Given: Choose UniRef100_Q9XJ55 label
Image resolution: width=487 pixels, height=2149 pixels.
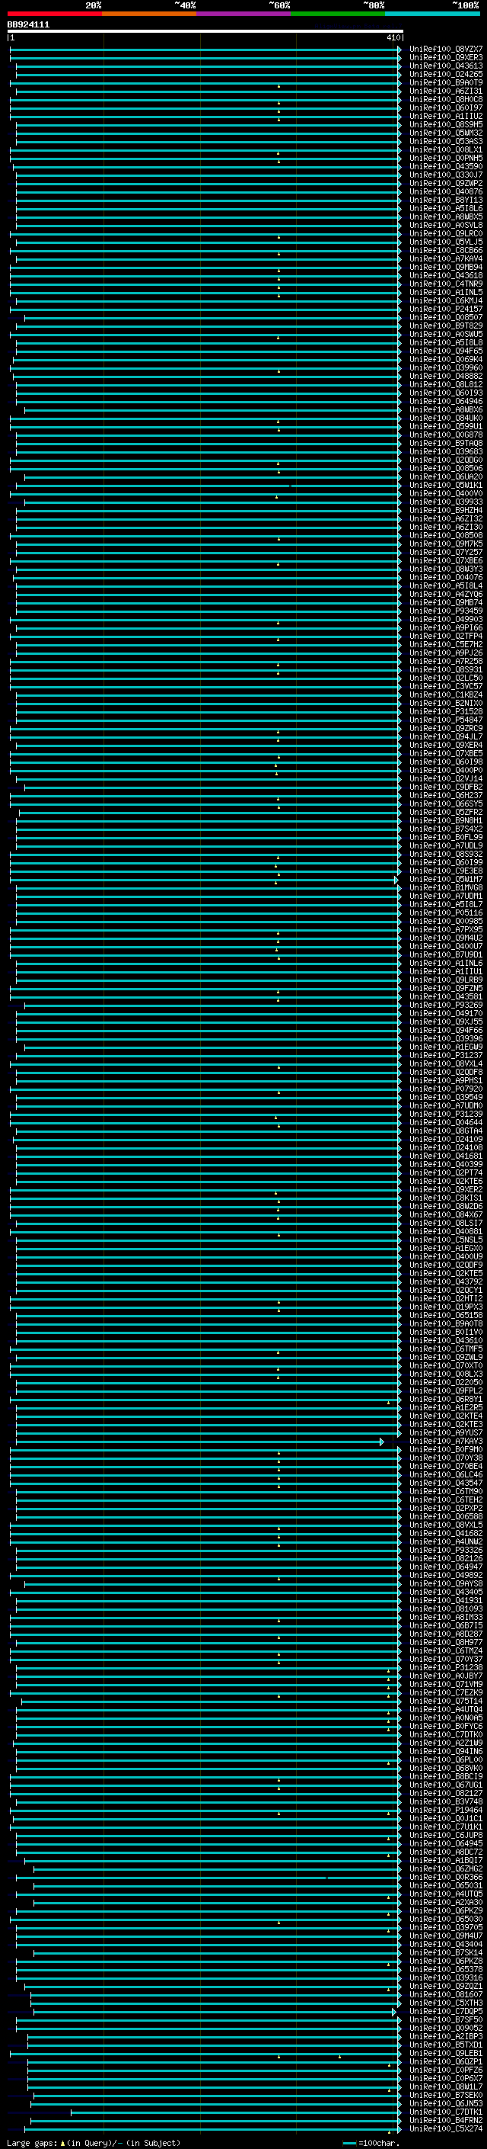Looking at the screenshot, I should 446,1021.
